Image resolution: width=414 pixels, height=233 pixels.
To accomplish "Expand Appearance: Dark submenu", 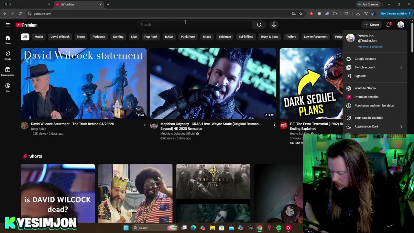I will pyautogui.click(x=375, y=127).
